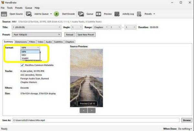Select MKV from the format list
This screenshot has height=131, width=194.
(x=30, y=55)
